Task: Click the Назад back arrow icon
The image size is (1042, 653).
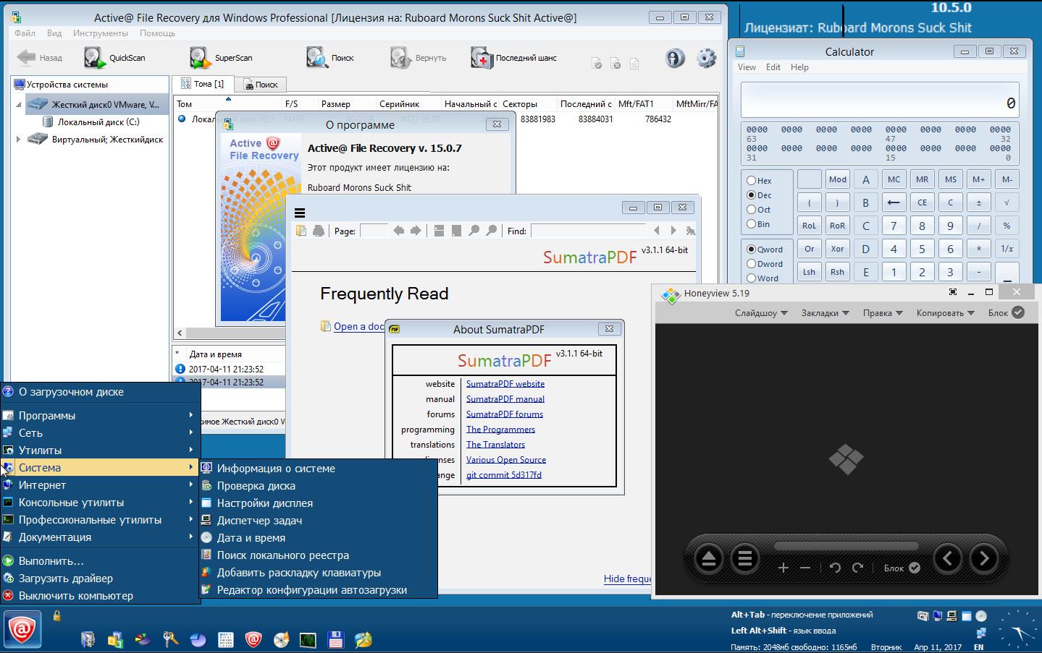Action: pyautogui.click(x=26, y=57)
